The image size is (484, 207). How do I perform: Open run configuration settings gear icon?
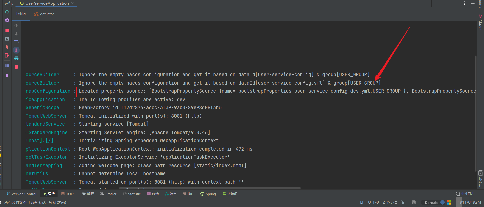pos(7,20)
